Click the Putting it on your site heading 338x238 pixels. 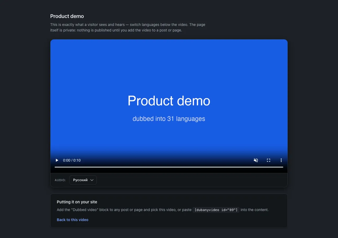click(77, 202)
